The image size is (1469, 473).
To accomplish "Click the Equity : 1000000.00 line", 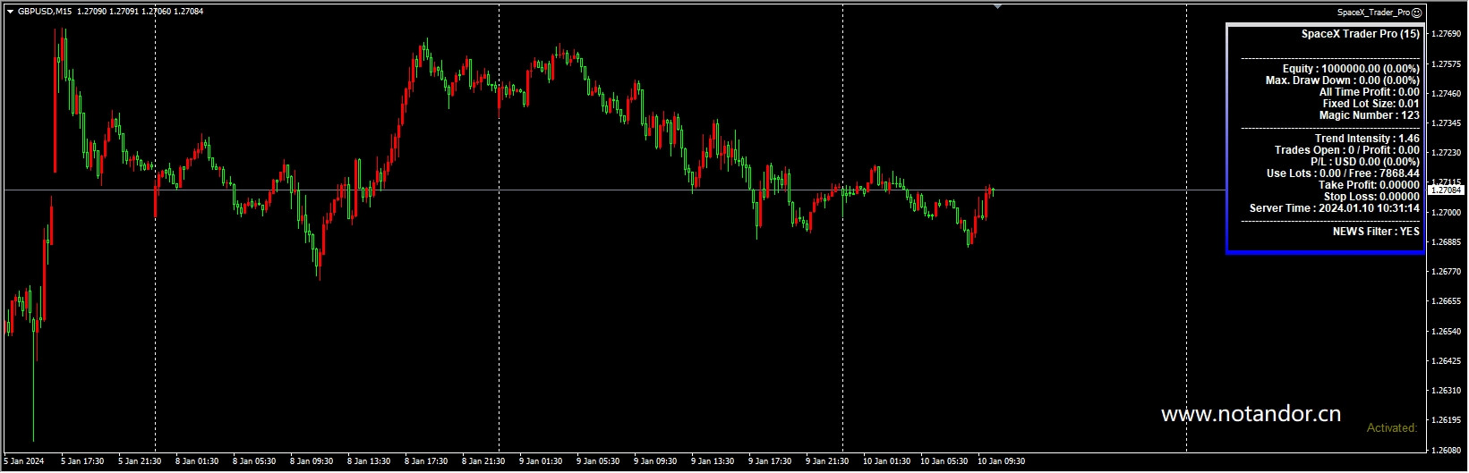I will (1351, 69).
